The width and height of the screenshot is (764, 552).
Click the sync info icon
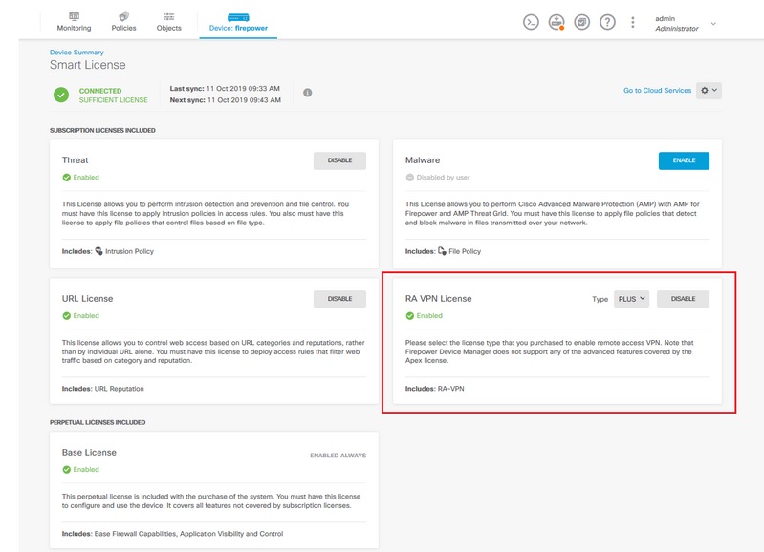(x=307, y=93)
